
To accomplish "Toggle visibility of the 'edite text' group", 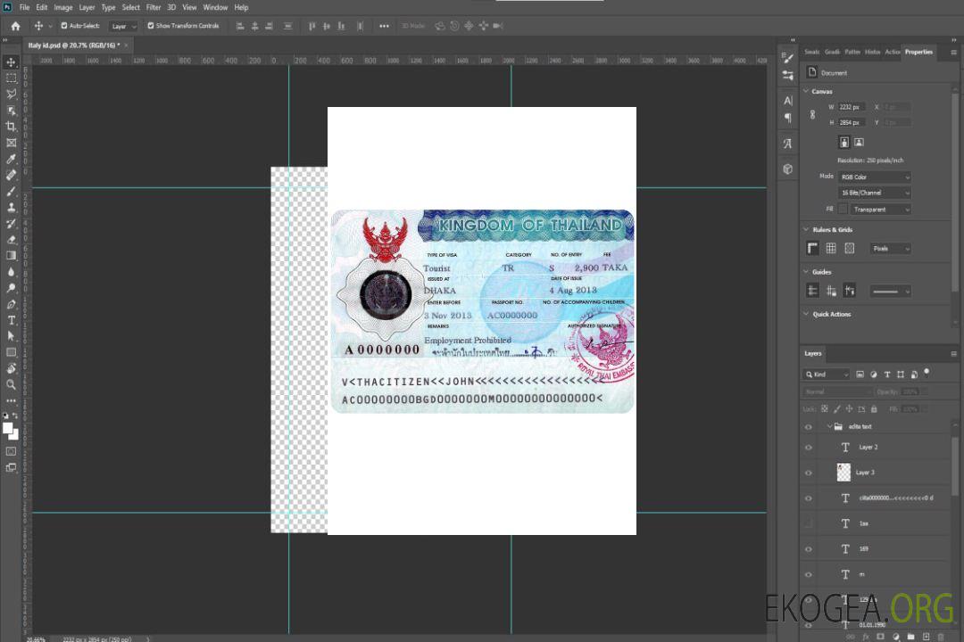I will (809, 426).
